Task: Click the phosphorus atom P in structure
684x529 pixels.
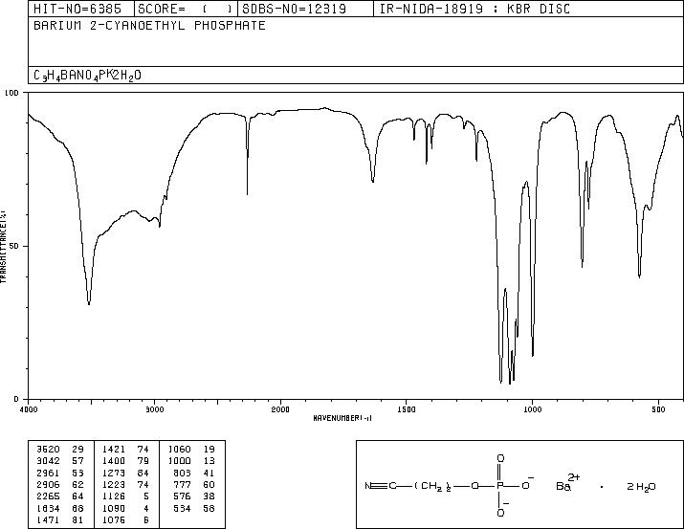Action: pos(500,486)
